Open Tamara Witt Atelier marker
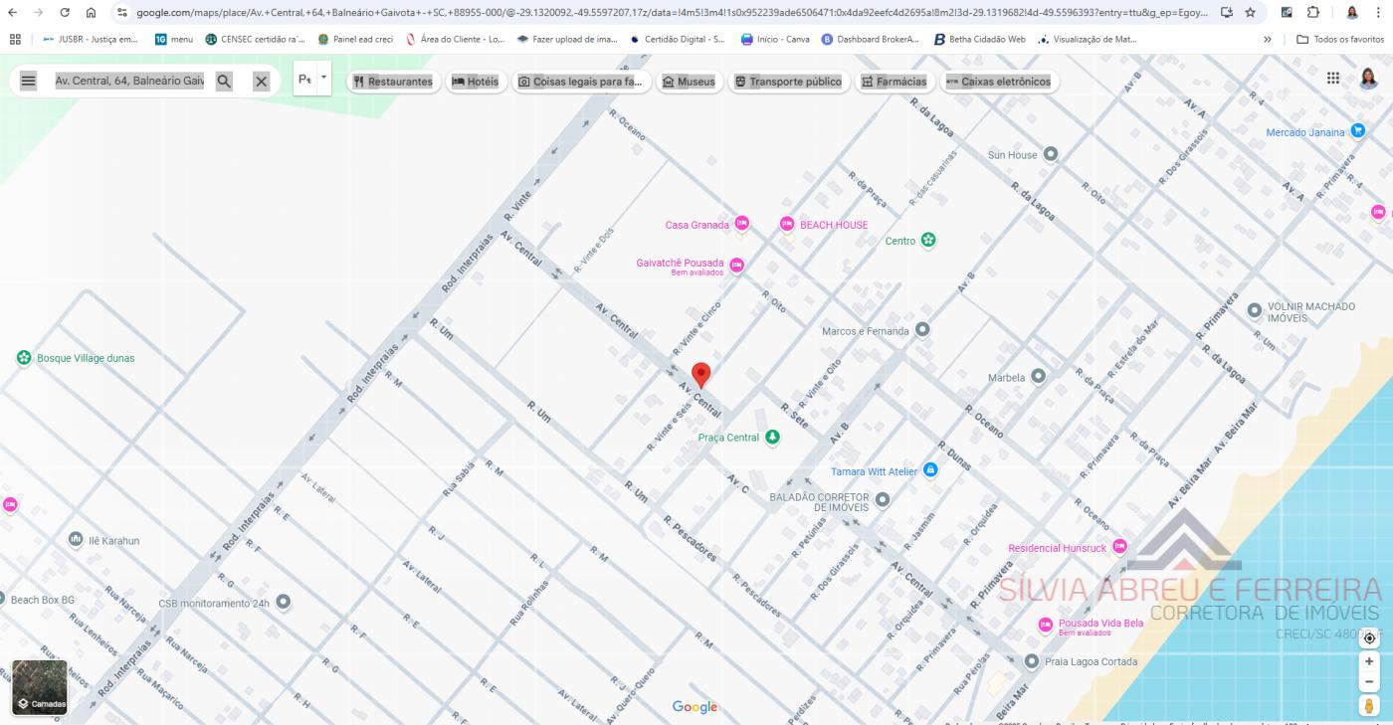 (x=930, y=469)
